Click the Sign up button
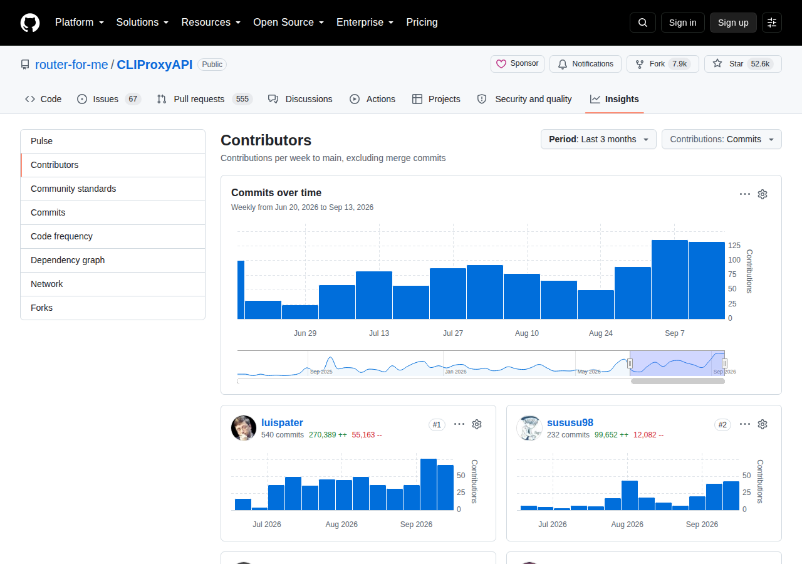 coord(733,23)
